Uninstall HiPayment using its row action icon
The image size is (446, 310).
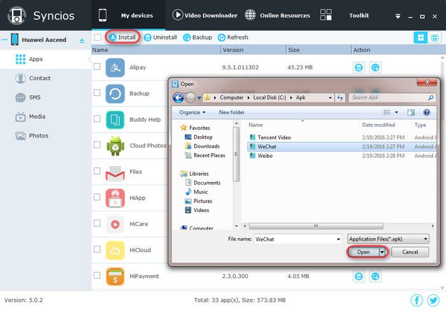coord(359,276)
